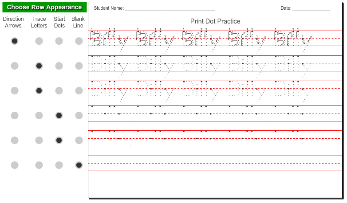Click the Choose Row Appearance header

tap(44, 7)
